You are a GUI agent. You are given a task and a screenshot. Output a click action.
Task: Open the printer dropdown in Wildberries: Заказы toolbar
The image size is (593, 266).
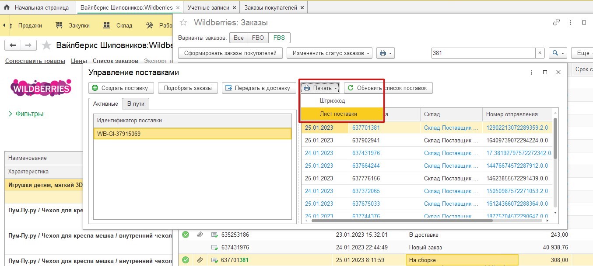pos(385,53)
